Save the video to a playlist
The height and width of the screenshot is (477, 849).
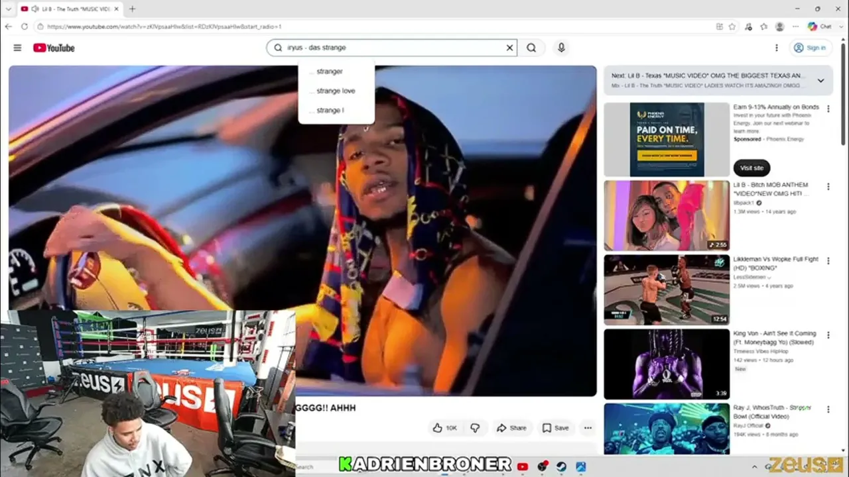click(x=555, y=428)
